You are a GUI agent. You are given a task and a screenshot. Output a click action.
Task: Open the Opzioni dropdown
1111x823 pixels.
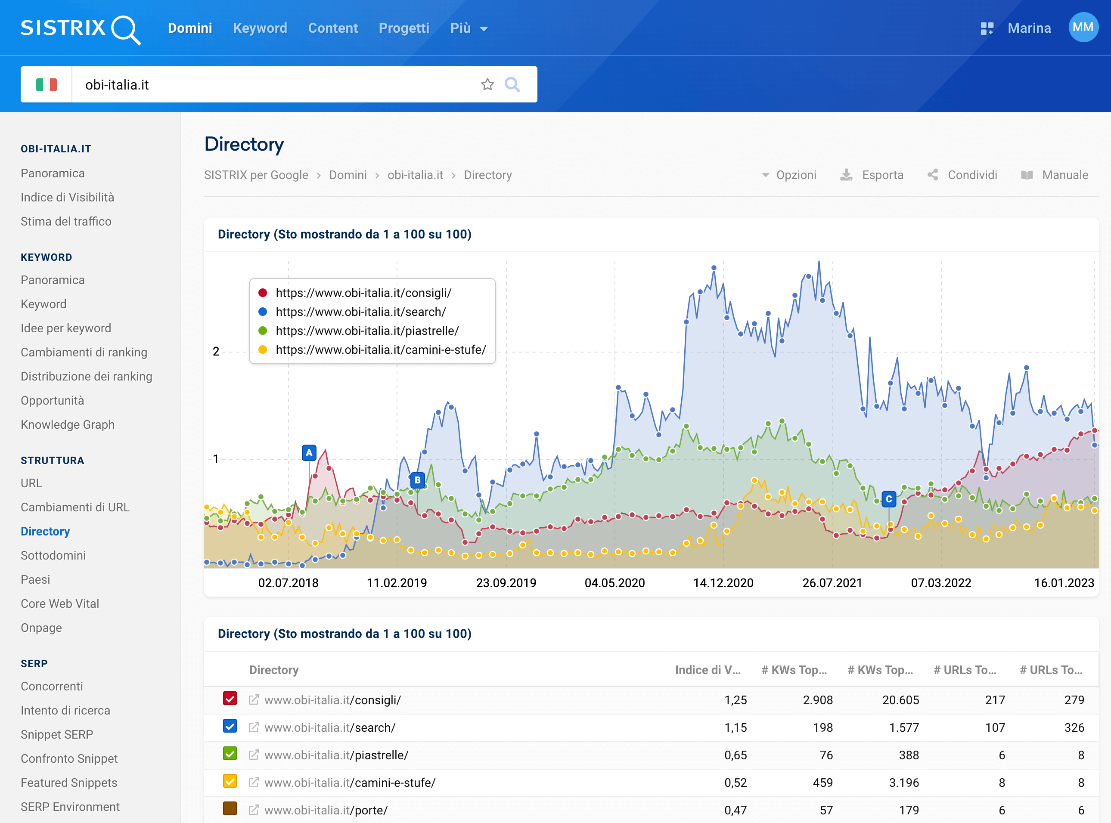point(789,175)
